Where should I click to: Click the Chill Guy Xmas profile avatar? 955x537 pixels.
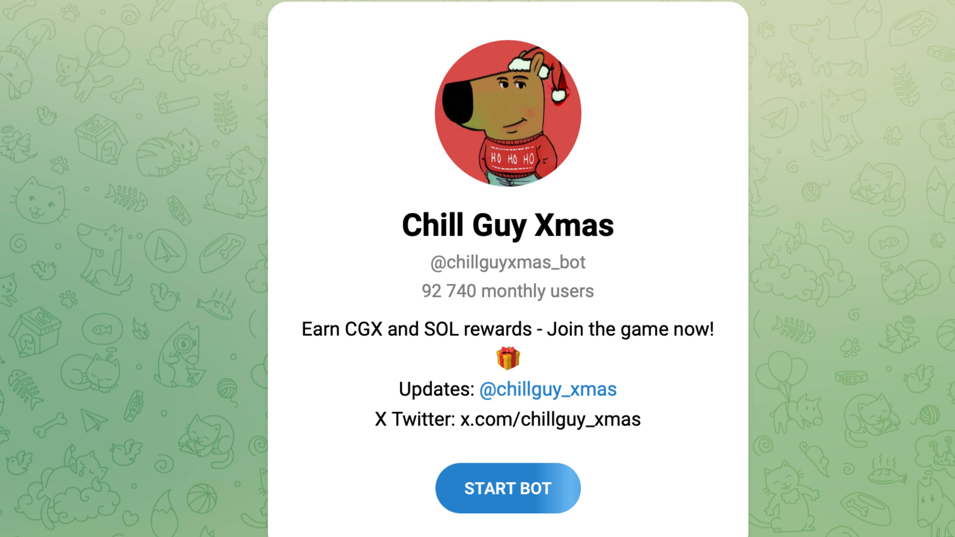click(x=508, y=113)
